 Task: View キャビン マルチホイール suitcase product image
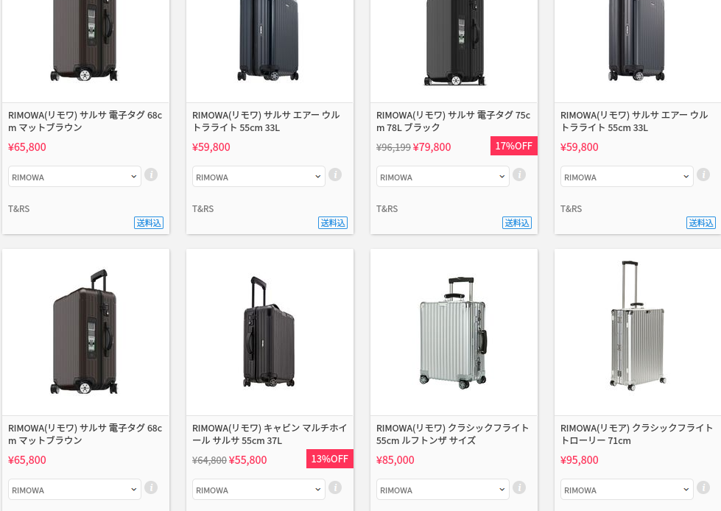click(x=269, y=332)
